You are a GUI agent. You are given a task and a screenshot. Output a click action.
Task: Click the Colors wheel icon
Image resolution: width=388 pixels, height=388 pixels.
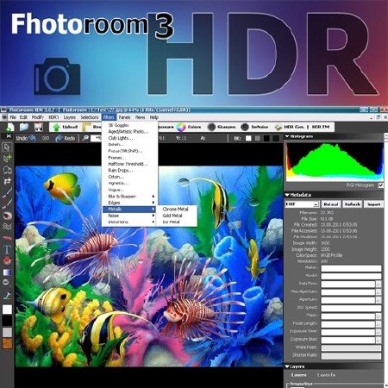tap(181, 127)
